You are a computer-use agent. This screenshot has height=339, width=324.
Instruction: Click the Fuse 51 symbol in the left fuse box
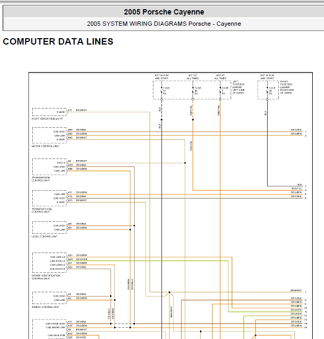161,91
